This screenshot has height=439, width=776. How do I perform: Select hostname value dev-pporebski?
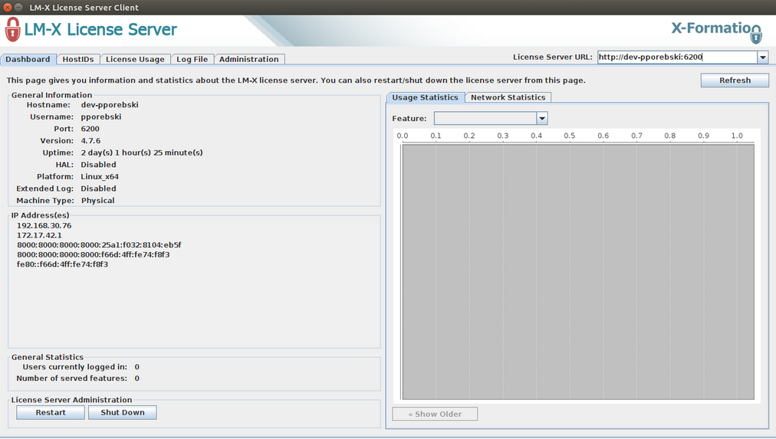point(110,105)
